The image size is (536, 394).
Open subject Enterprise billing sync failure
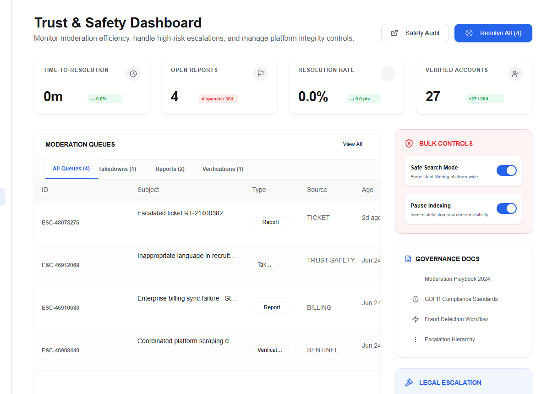click(x=187, y=299)
